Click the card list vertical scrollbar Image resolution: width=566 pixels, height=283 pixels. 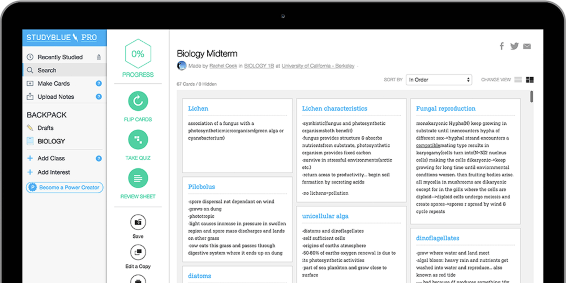pos(532,97)
